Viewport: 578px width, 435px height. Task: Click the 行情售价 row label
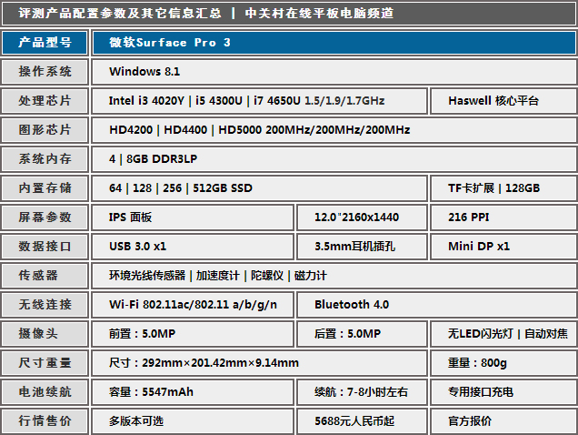click(x=45, y=421)
